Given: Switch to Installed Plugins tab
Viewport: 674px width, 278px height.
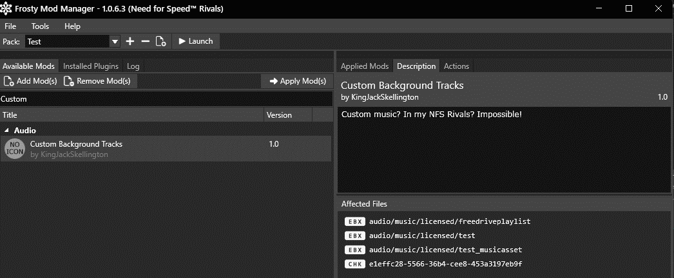Looking at the screenshot, I should 91,66.
